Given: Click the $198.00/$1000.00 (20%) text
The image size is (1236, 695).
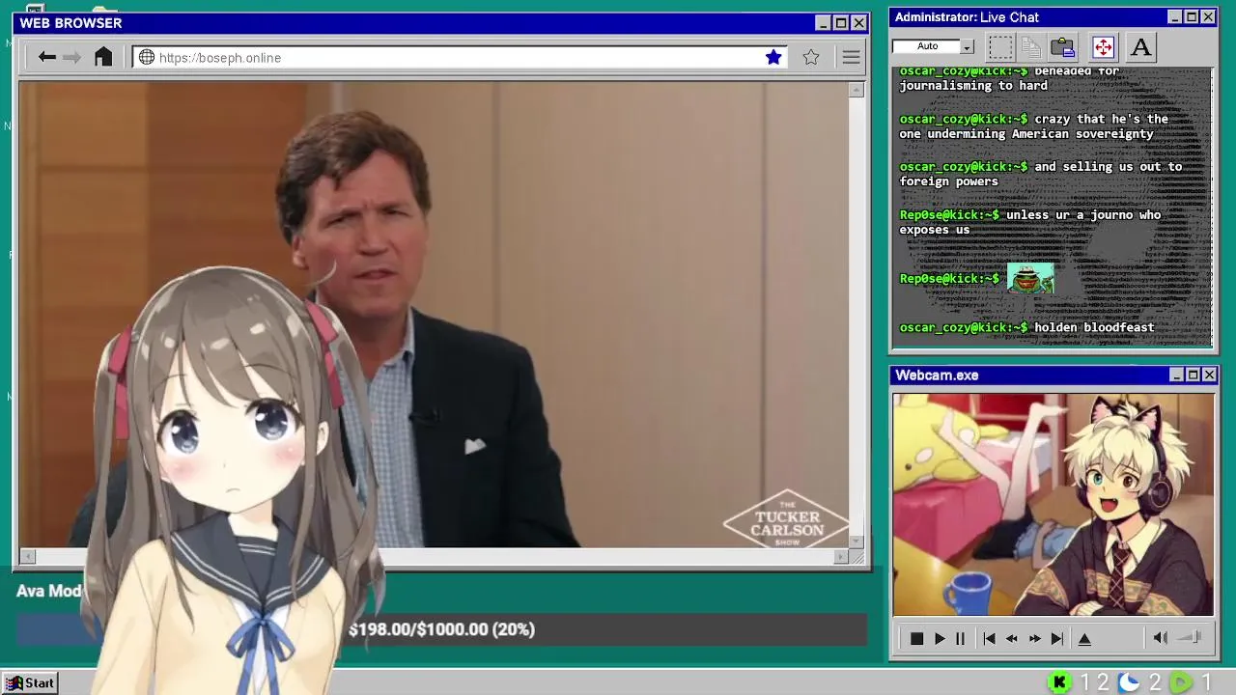Looking at the screenshot, I should (x=441, y=629).
